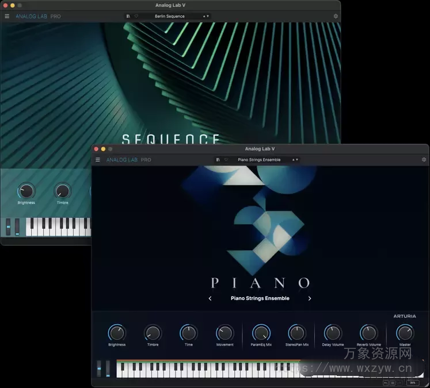Click the PIANO artwork image

pos(260,227)
